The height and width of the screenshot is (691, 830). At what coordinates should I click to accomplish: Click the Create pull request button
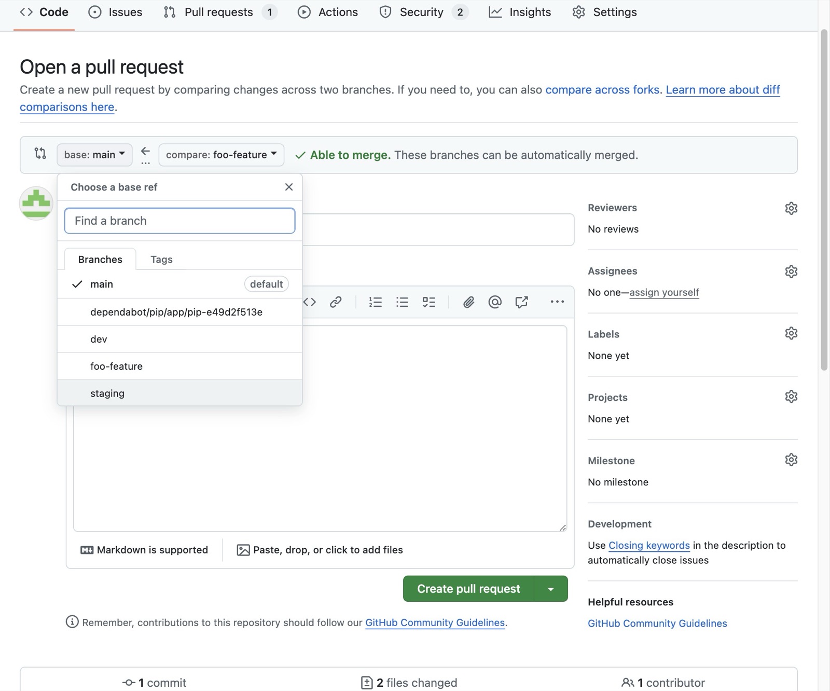(468, 589)
